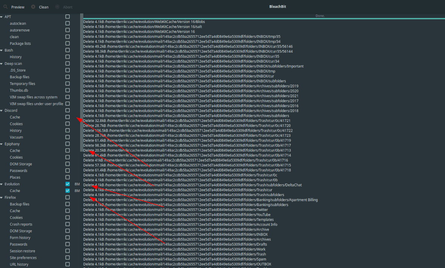Viewport: 445px width, 268px height.
Task: Select Firefox Form history item
Action: [20, 238]
